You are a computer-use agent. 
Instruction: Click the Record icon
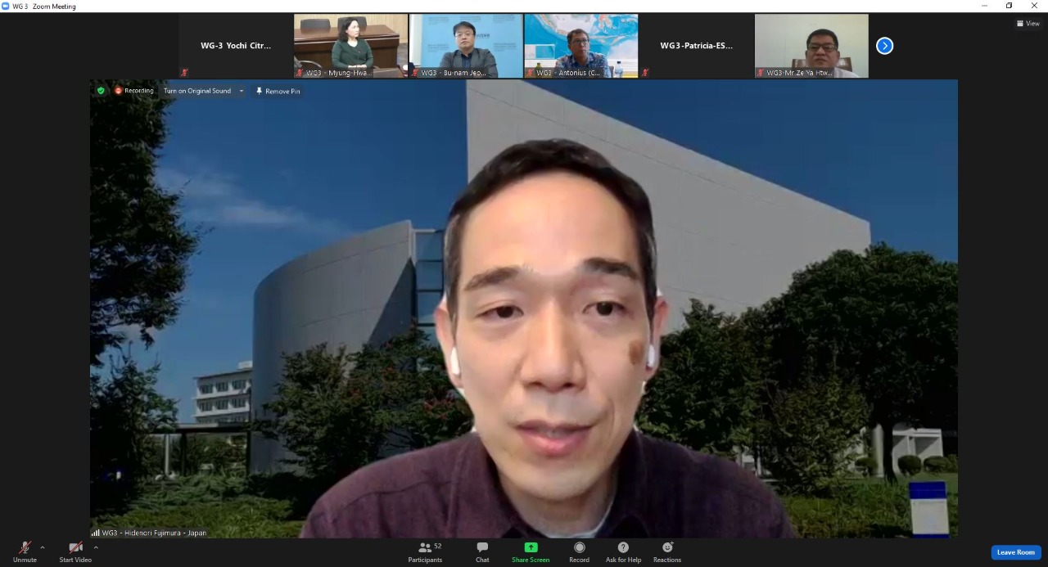[x=579, y=549]
